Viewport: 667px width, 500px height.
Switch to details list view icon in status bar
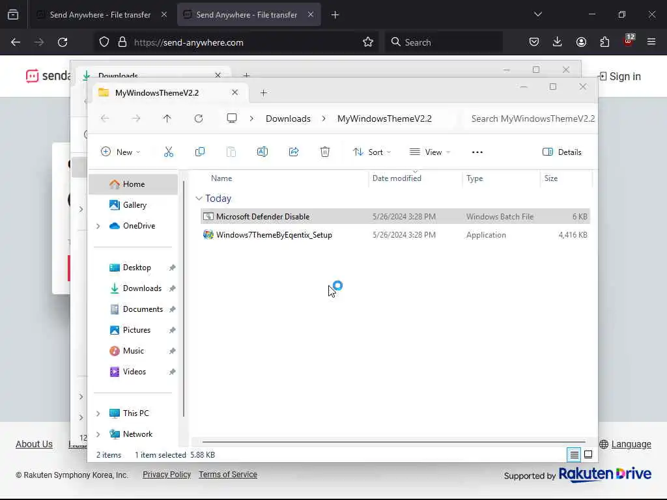coord(574,455)
